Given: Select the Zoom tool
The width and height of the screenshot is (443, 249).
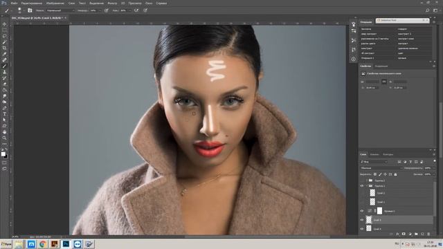Looking at the screenshot, I should tap(4, 138).
